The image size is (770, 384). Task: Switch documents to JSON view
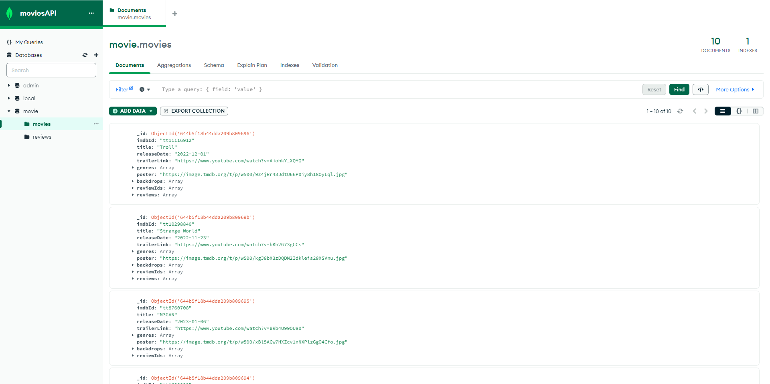click(739, 111)
